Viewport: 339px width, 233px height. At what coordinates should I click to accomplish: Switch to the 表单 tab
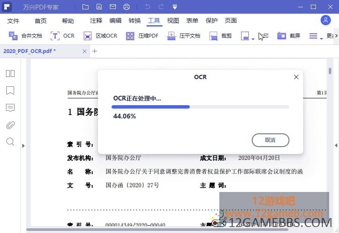192,21
